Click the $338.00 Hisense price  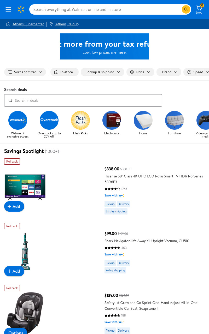[x=112, y=169]
